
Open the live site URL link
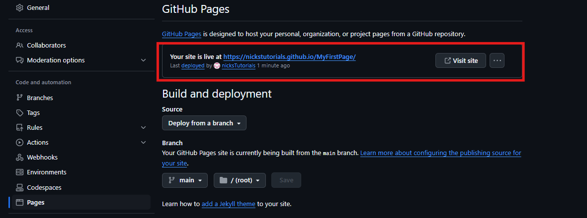pos(289,57)
